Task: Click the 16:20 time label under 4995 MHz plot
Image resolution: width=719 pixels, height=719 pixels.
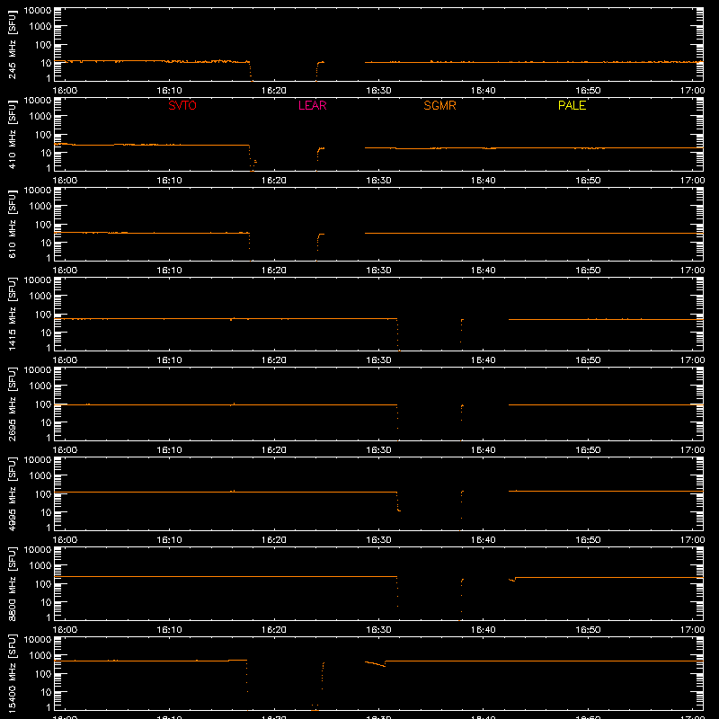Action: [274, 540]
